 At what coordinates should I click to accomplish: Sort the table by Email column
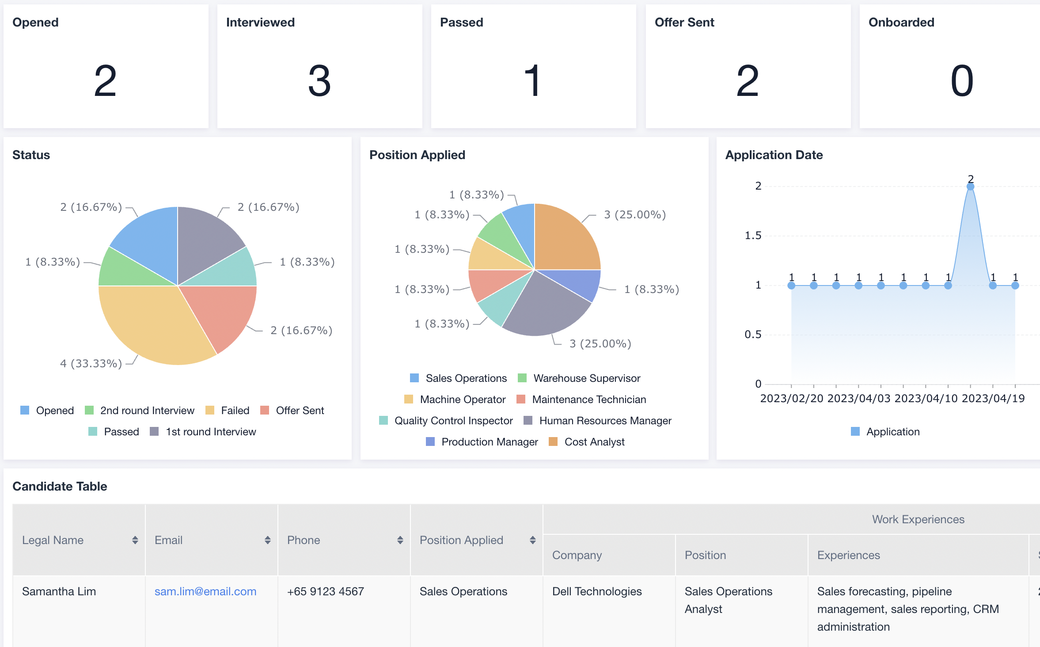coord(267,540)
